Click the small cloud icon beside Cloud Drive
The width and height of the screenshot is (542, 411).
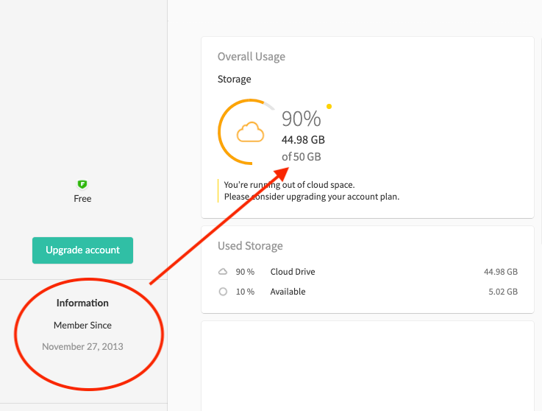point(223,272)
